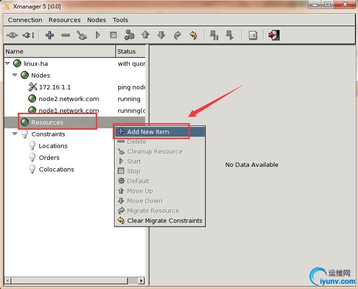Click the lightbulb icon beside Constraints
Viewport: 358px width, 289px height.
tap(24, 134)
